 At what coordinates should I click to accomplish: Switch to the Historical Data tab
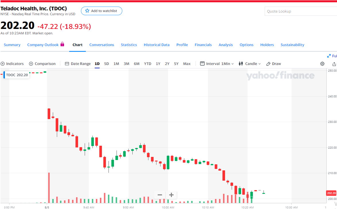coord(156,45)
